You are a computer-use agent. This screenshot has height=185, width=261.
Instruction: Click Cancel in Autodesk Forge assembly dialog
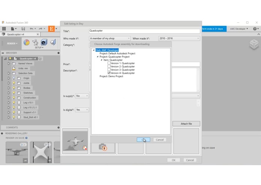click(x=160, y=140)
